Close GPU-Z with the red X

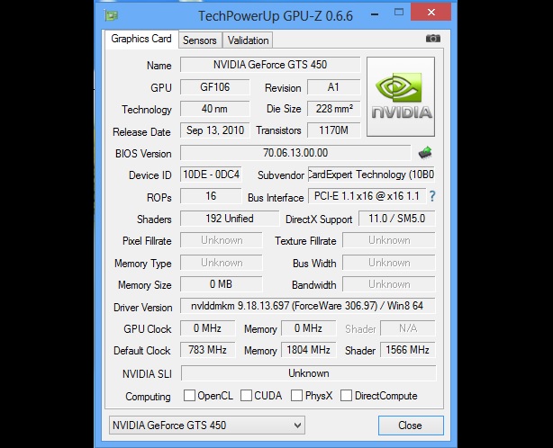point(431,12)
